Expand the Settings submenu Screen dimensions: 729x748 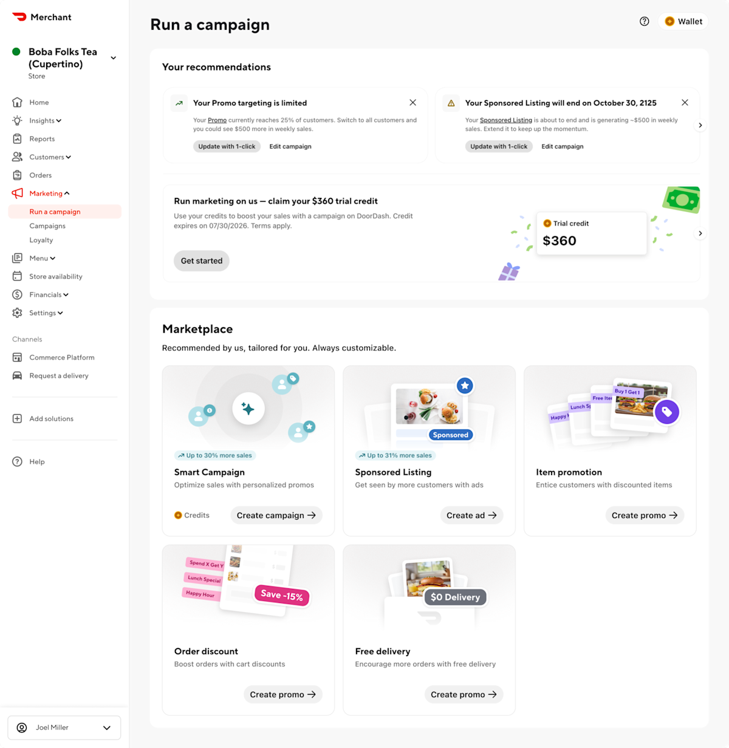pos(60,313)
